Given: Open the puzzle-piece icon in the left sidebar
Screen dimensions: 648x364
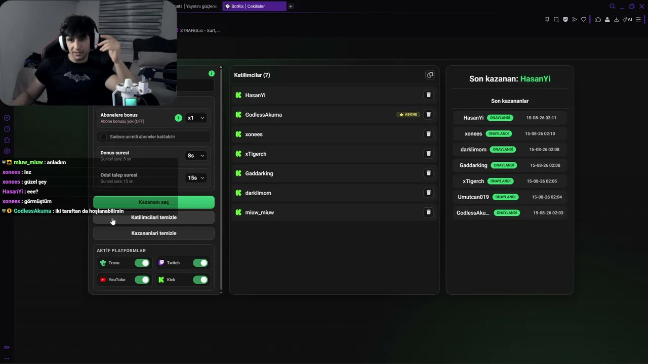Looking at the screenshot, I should coord(7,140).
